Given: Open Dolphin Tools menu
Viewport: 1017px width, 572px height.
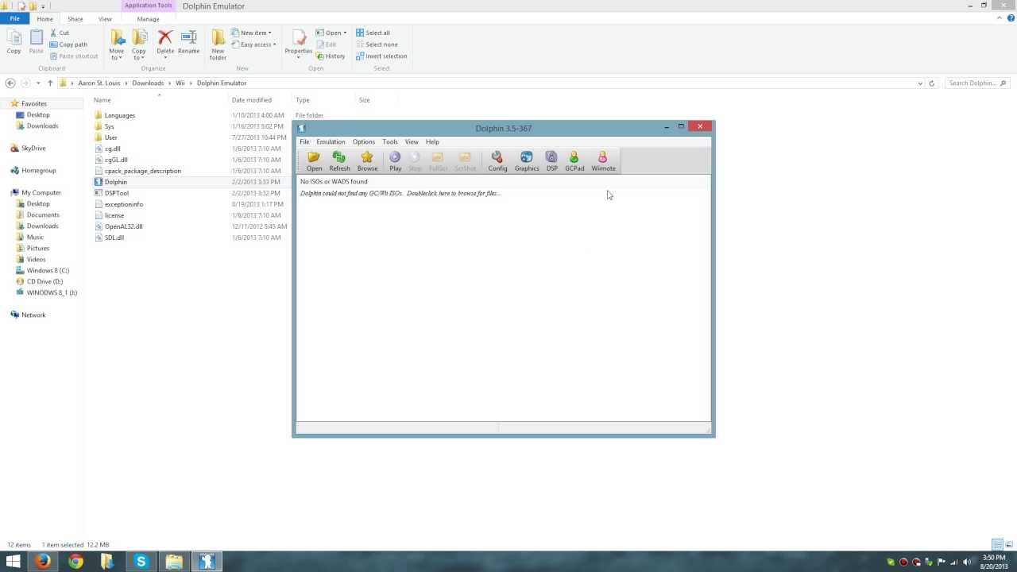Looking at the screenshot, I should (x=389, y=141).
